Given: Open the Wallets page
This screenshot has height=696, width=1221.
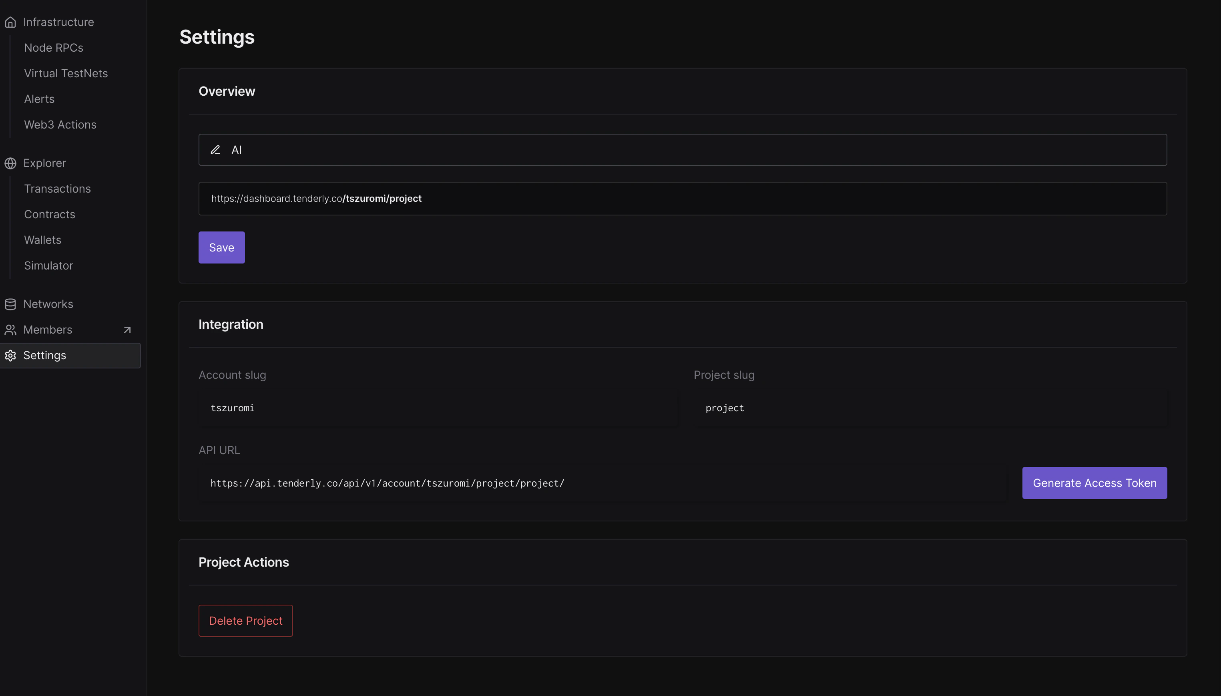Looking at the screenshot, I should 42,240.
